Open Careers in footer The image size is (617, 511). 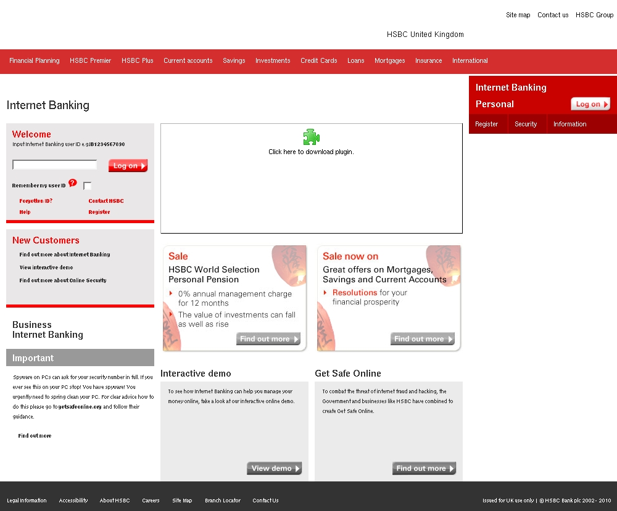coord(151,501)
